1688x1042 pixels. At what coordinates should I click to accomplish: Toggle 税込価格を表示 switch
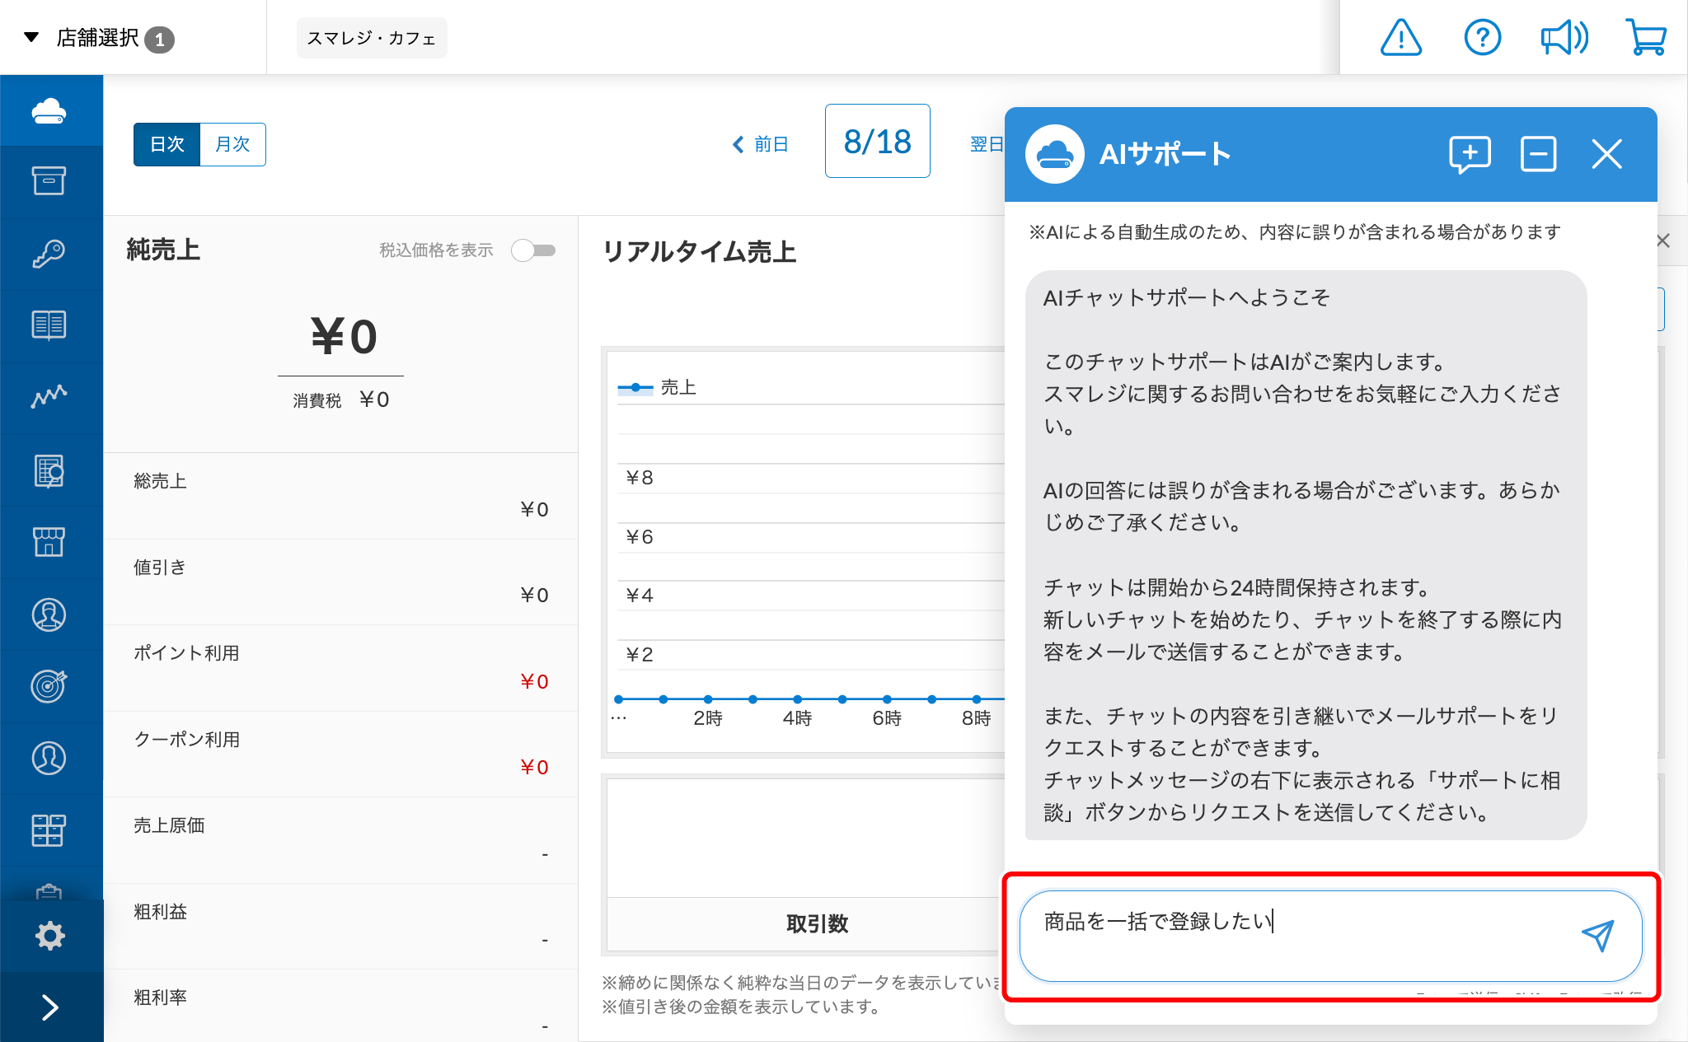click(x=533, y=250)
